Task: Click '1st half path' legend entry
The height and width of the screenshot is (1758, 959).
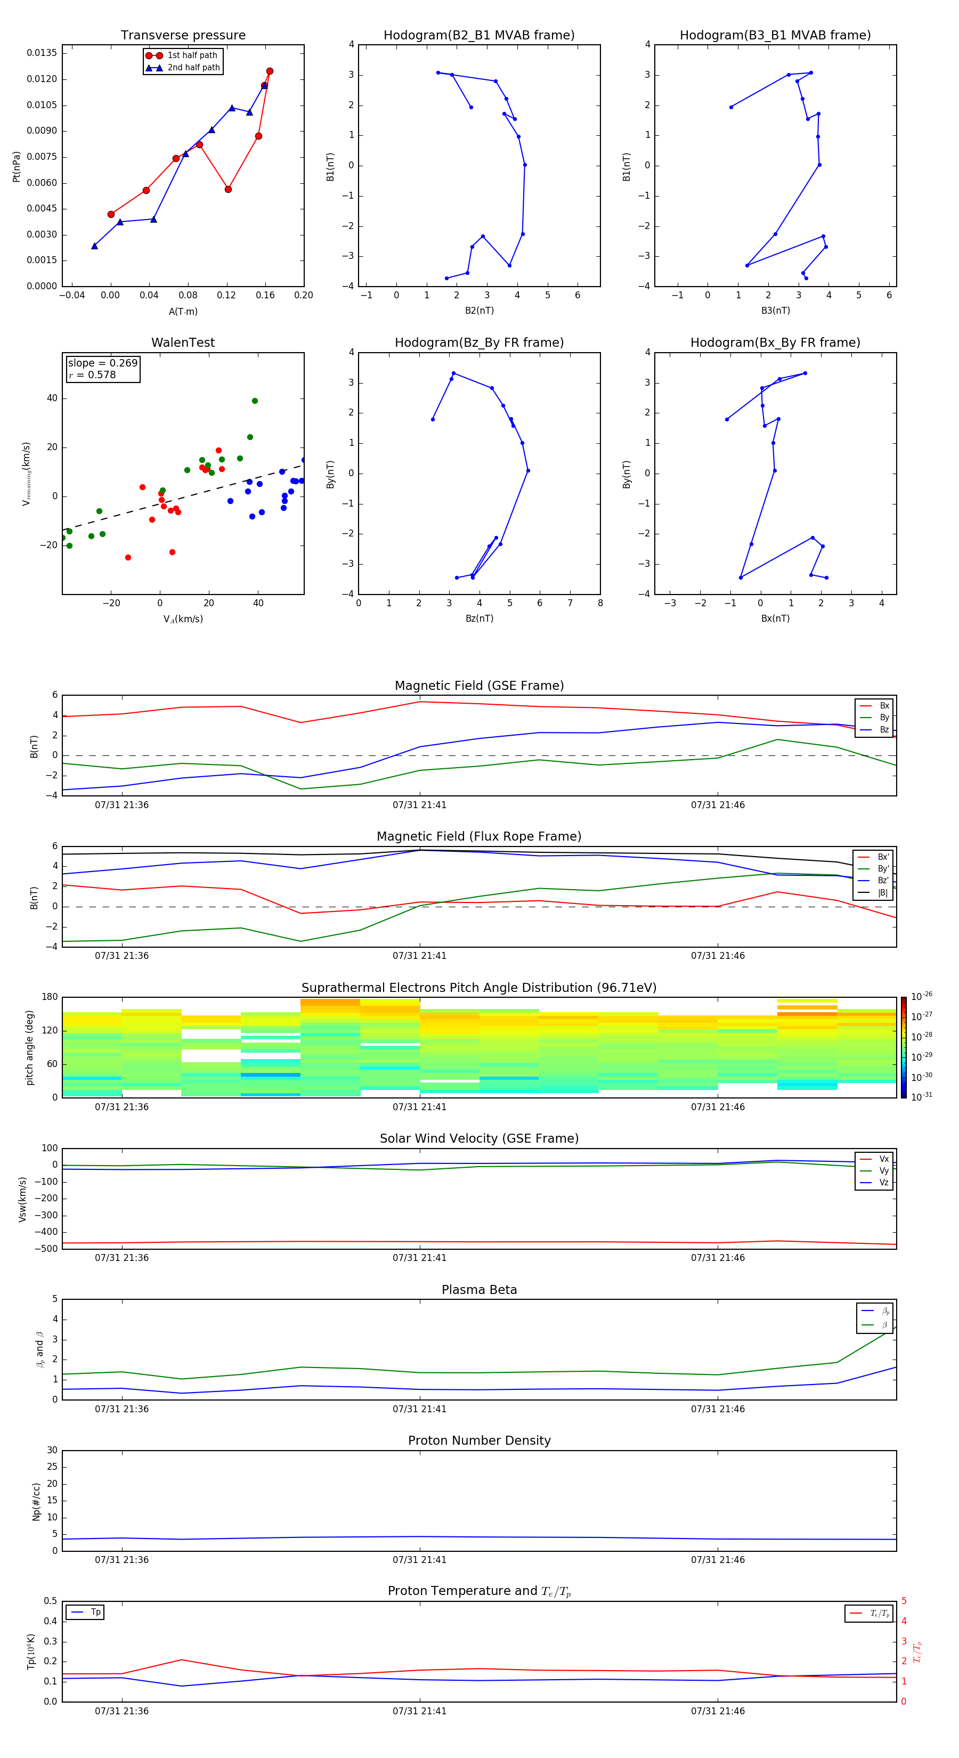Action: coord(182,55)
